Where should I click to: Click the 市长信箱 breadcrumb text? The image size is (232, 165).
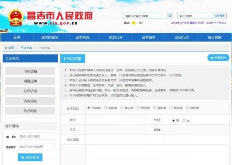click(44, 48)
